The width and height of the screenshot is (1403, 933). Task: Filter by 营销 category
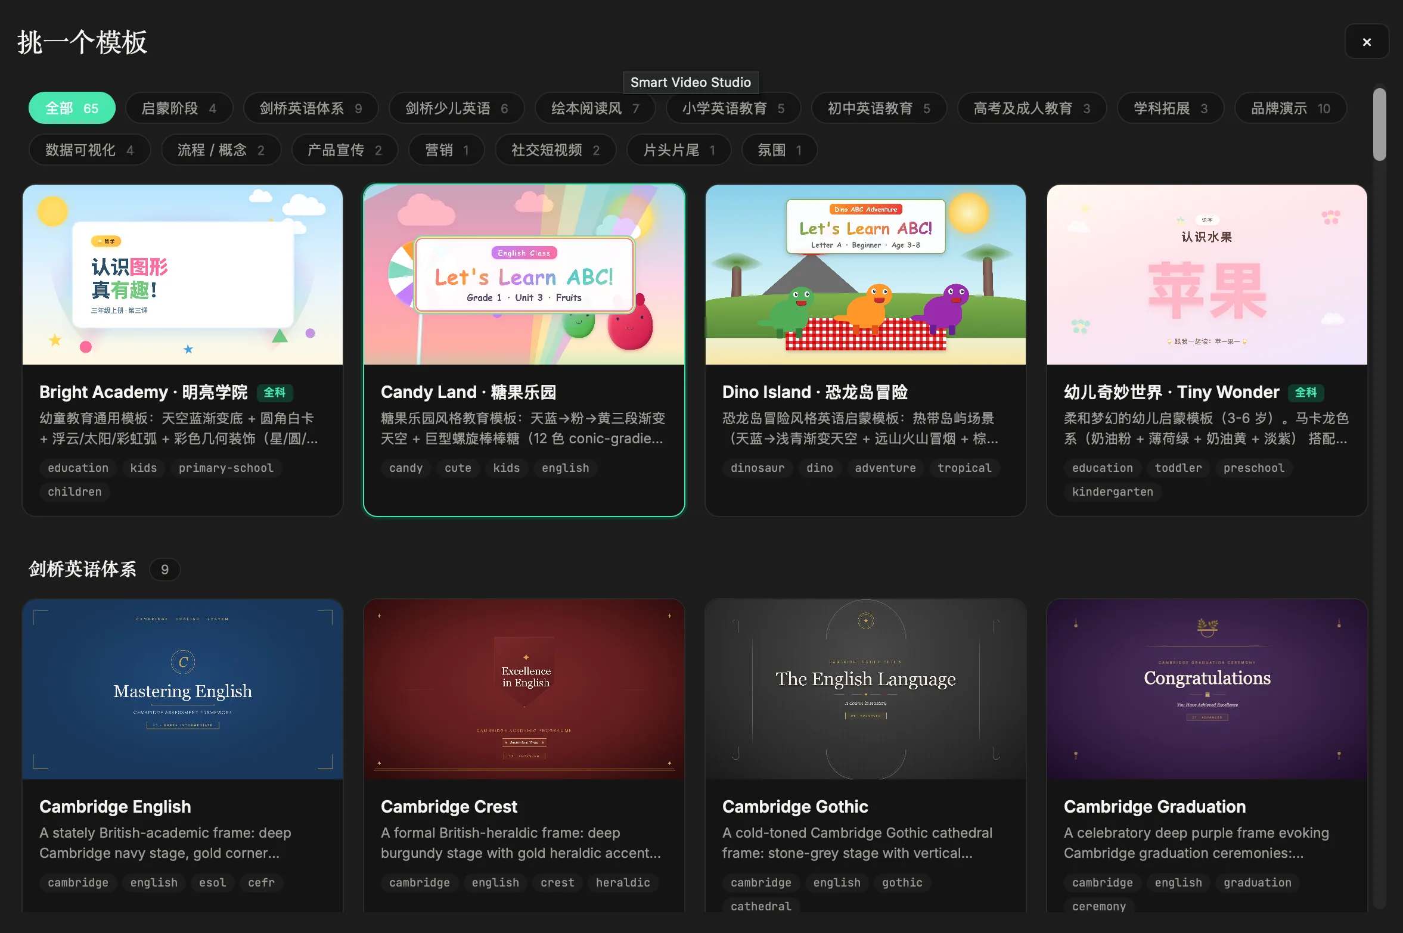pyautogui.click(x=446, y=150)
